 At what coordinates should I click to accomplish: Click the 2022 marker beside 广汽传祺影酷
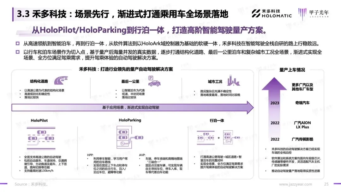point(275,139)
